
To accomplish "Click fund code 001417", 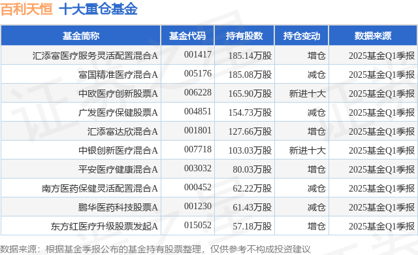I will [198, 55].
